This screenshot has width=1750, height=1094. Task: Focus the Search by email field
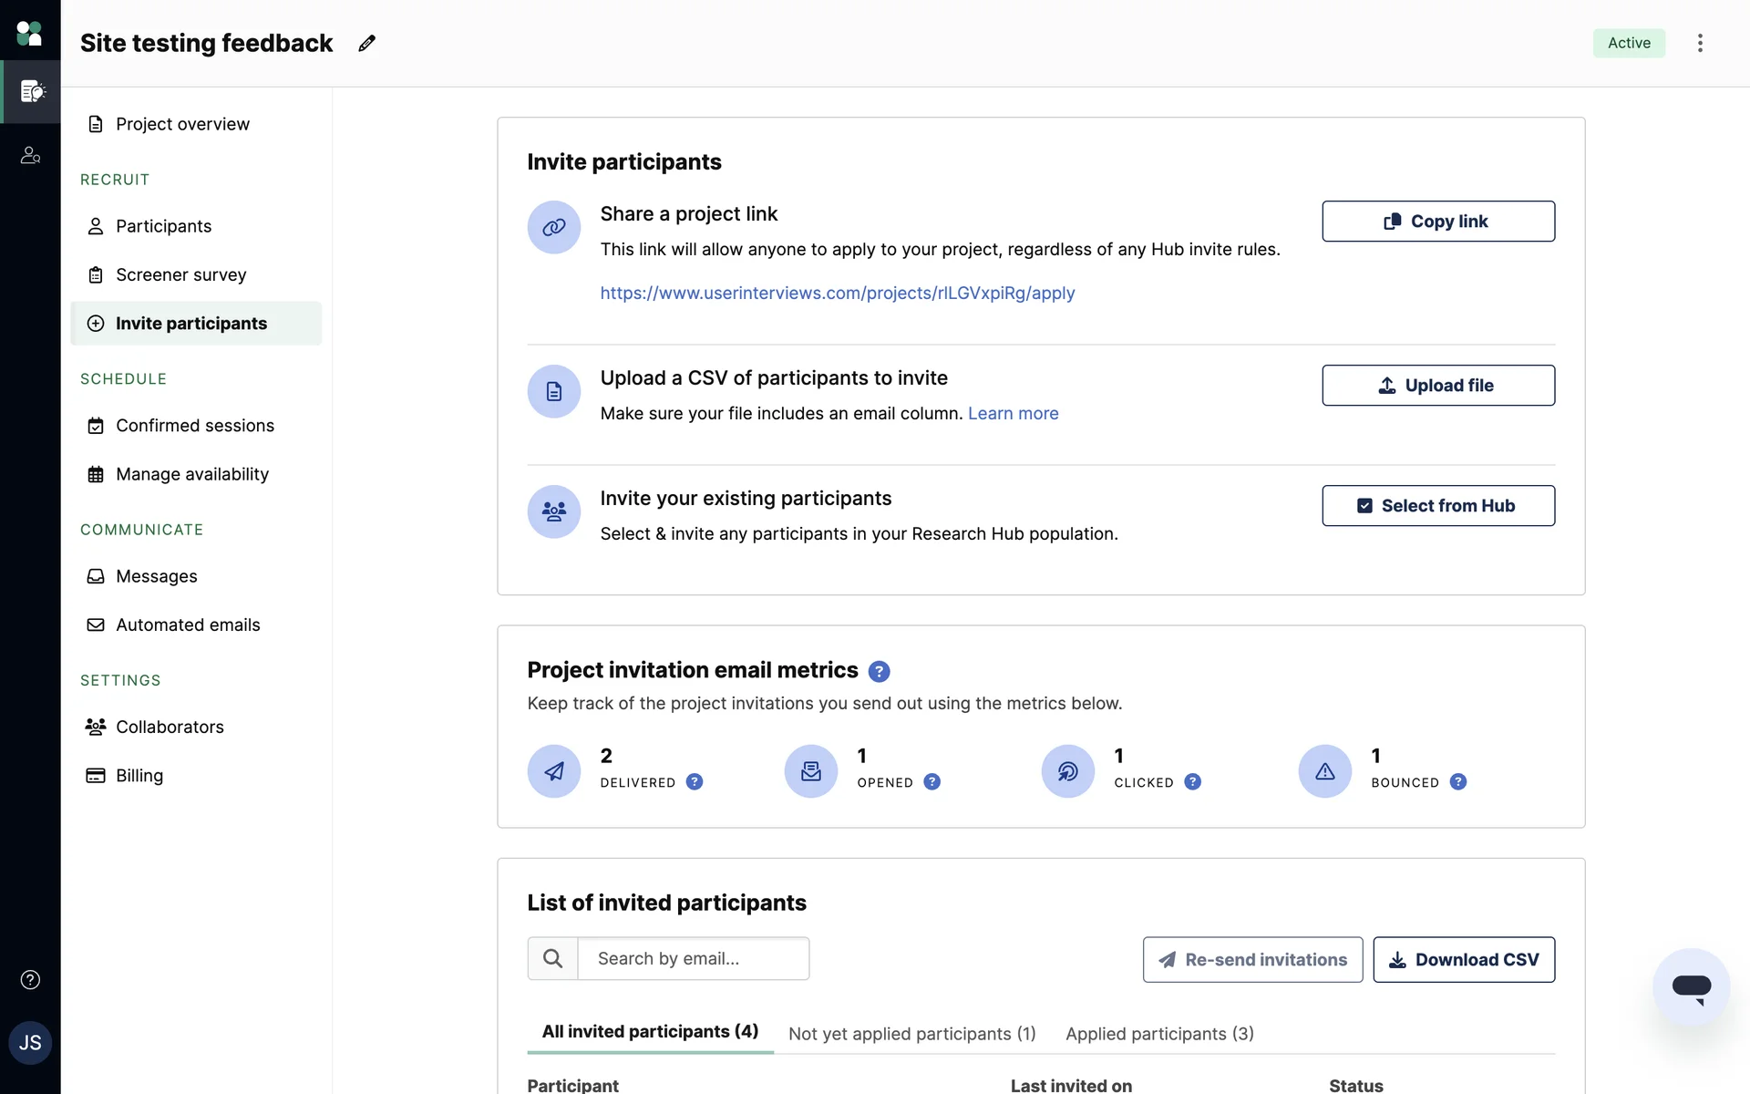[x=693, y=959]
